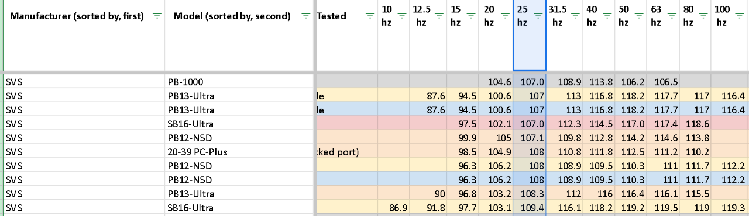Open the 10 hz column filter icon
This screenshot has height=216, width=749.
pyautogui.click(x=401, y=16)
